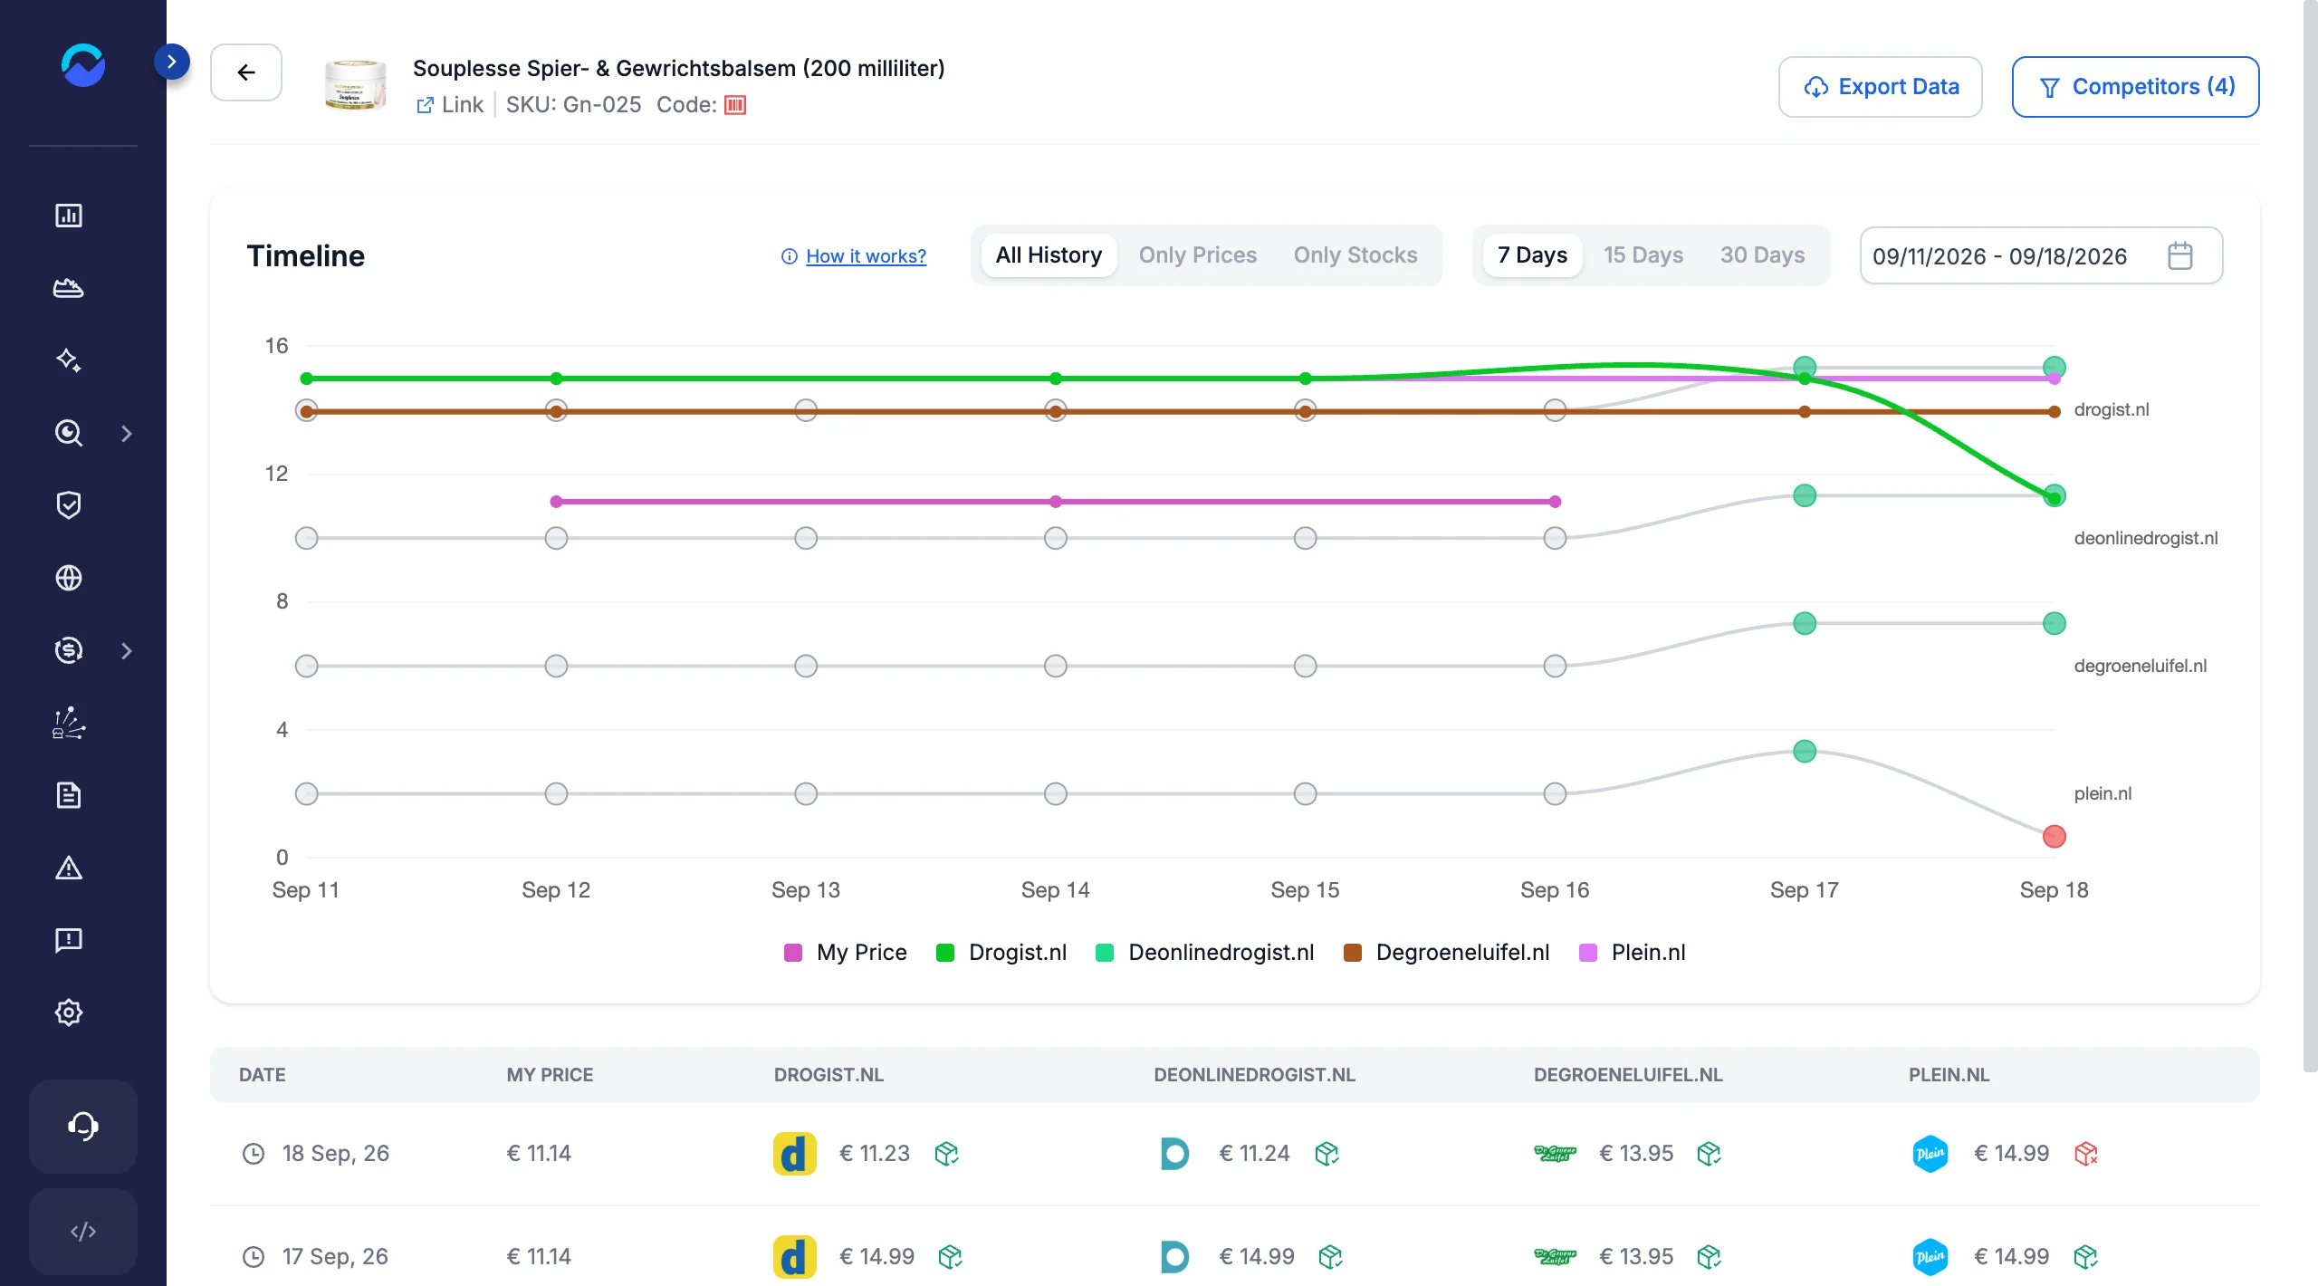Open the dashboard chart icon in sidebar

click(x=69, y=216)
